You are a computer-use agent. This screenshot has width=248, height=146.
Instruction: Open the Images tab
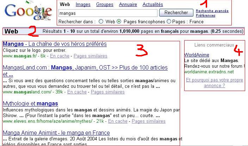click(83, 5)
